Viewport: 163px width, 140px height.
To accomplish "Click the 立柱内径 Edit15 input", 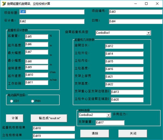I will (124, 61).
